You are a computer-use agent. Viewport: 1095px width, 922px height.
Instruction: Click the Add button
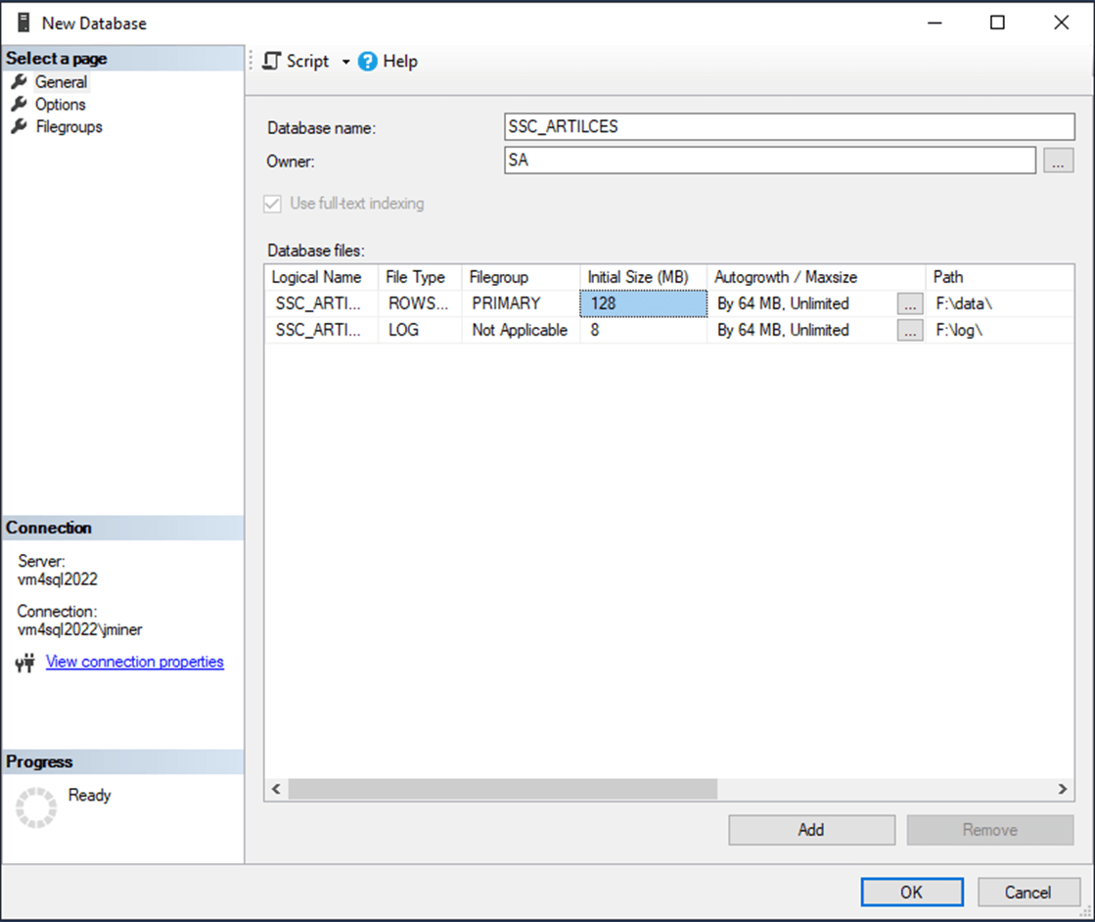point(811,830)
